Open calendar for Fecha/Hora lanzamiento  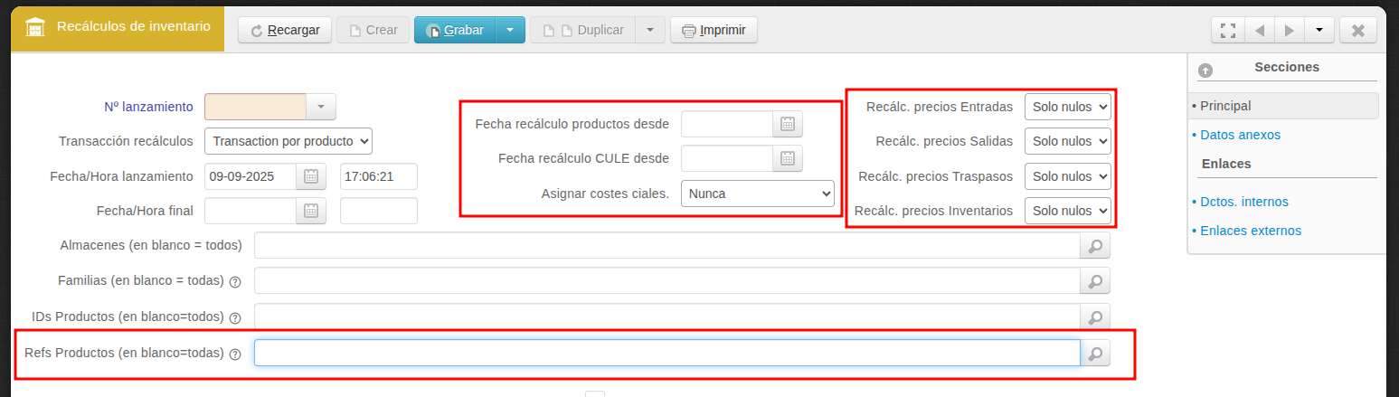click(x=310, y=176)
